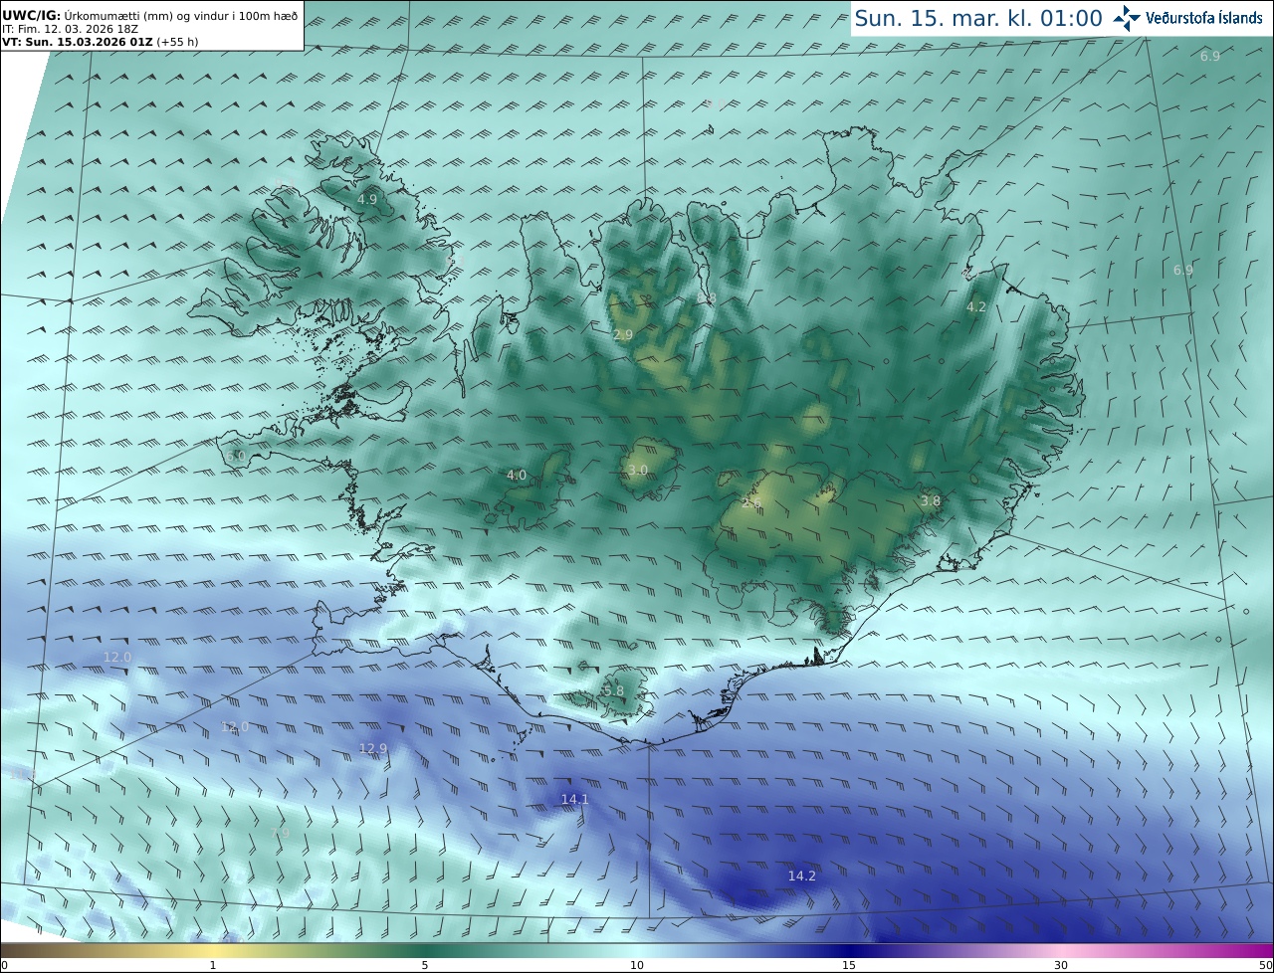
Task: Select the 4.2 value on the map
Action: click(x=976, y=306)
